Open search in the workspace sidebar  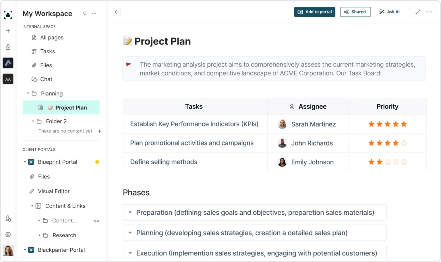click(x=85, y=13)
